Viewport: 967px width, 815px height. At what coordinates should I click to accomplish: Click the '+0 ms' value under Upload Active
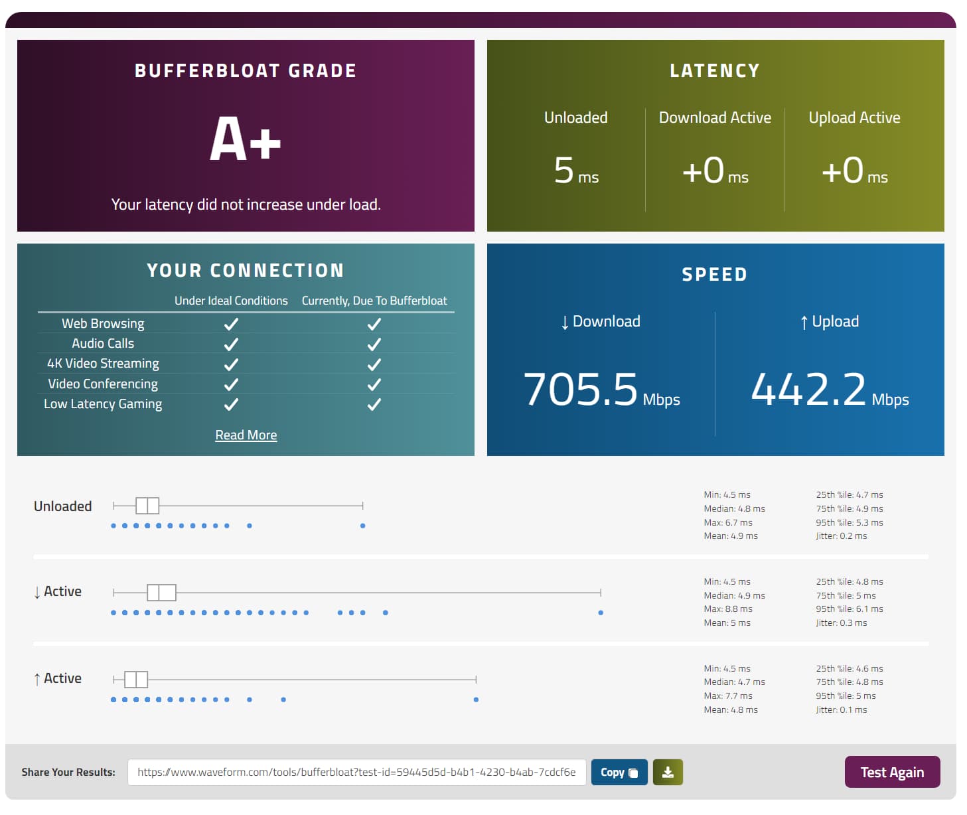[x=855, y=171]
